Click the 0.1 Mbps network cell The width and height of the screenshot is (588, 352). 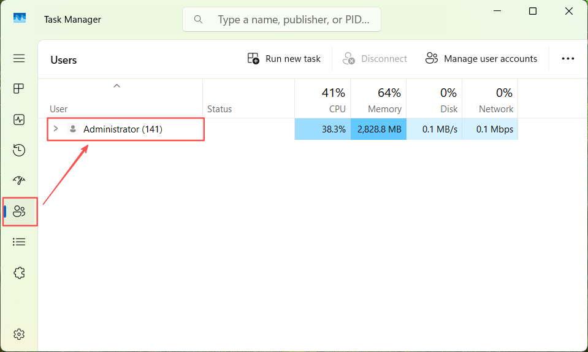pyautogui.click(x=490, y=129)
